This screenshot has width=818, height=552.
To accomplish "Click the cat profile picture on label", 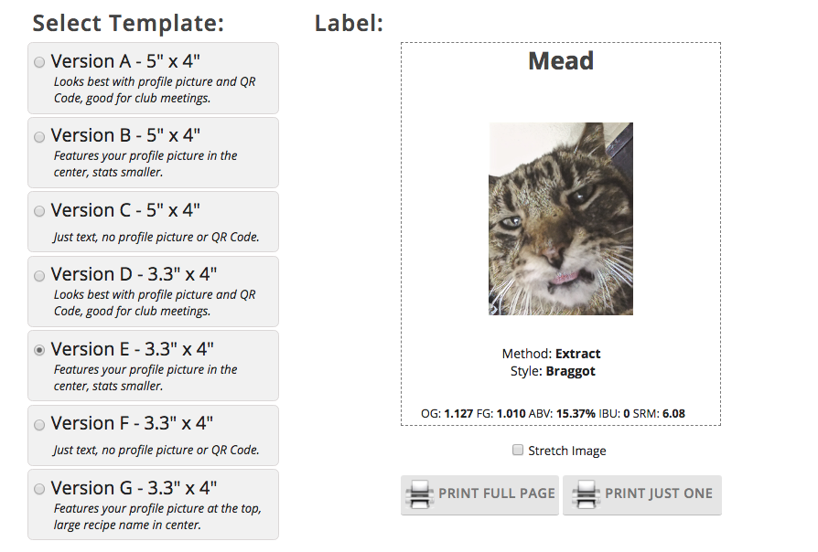I will (x=561, y=219).
